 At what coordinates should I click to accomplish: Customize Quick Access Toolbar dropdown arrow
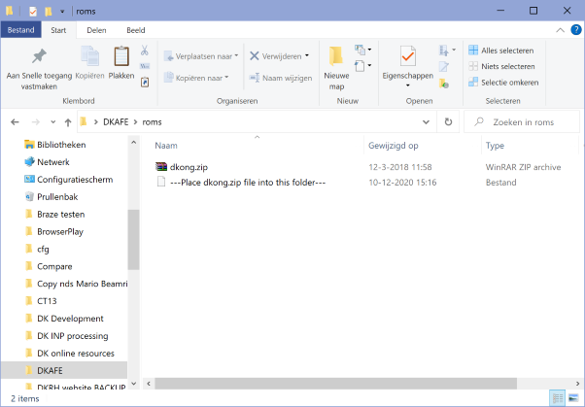[62, 12]
